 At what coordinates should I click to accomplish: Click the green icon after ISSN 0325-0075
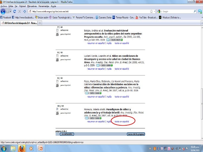(122, 40)
